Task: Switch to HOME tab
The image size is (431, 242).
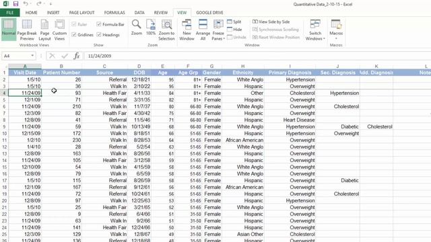Action: [32, 13]
